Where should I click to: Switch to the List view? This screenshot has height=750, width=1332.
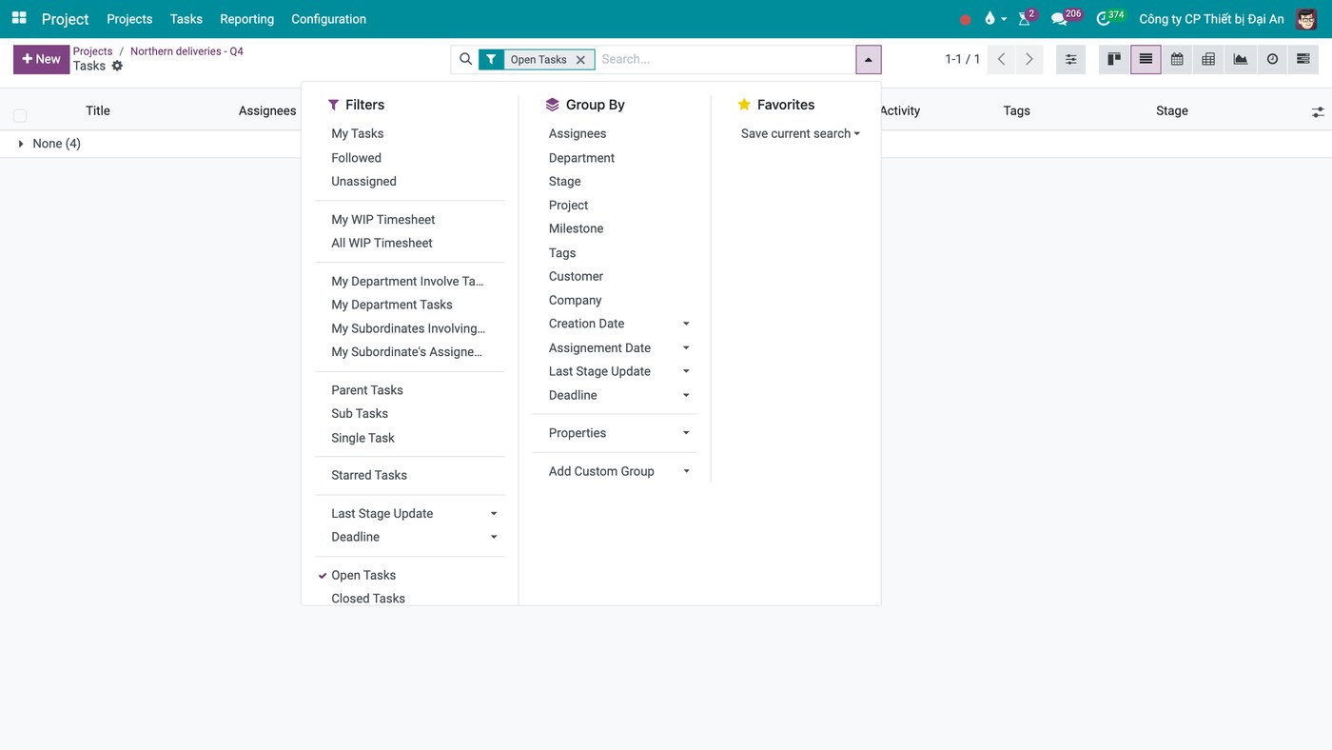click(1146, 59)
